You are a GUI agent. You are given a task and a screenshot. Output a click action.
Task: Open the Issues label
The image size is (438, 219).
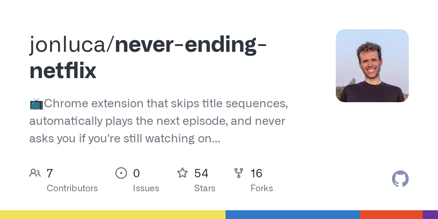[x=146, y=188]
